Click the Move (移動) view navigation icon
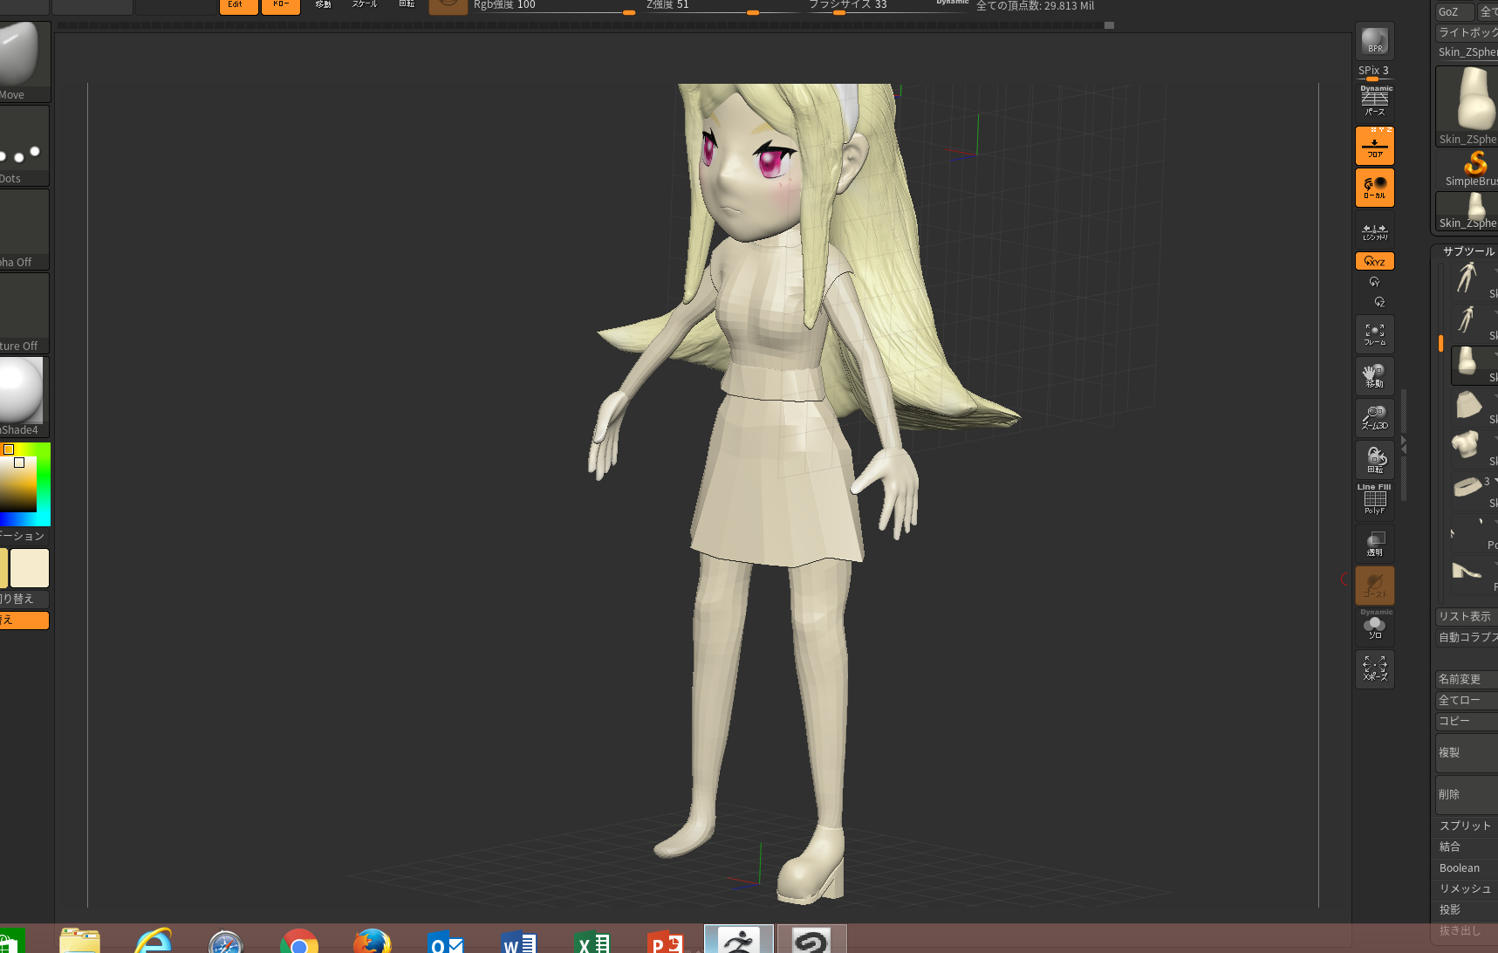This screenshot has width=1498, height=953. [1374, 376]
